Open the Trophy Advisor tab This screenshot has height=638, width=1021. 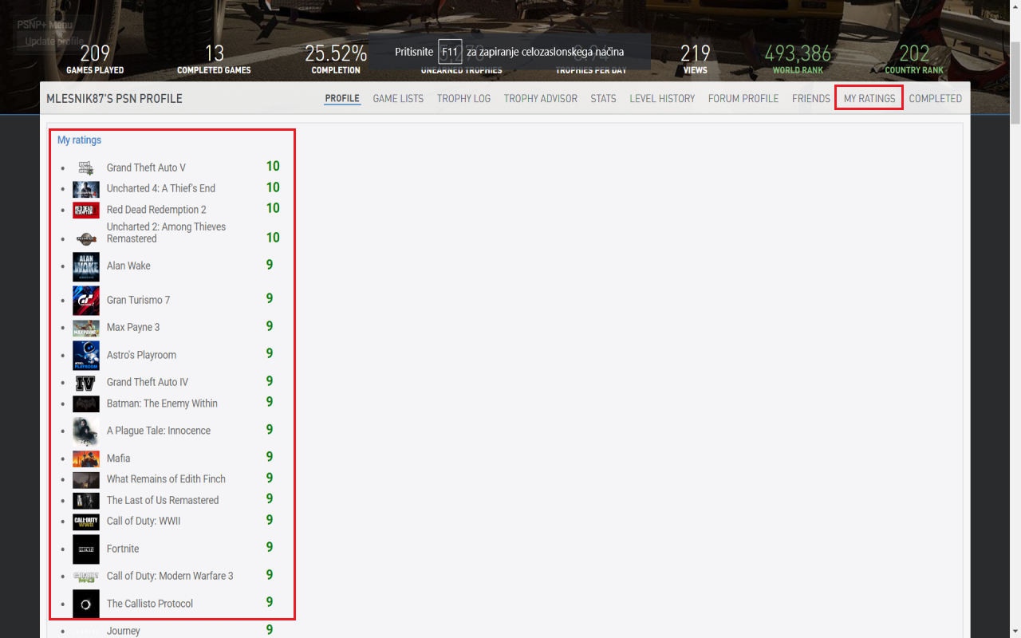coord(540,99)
